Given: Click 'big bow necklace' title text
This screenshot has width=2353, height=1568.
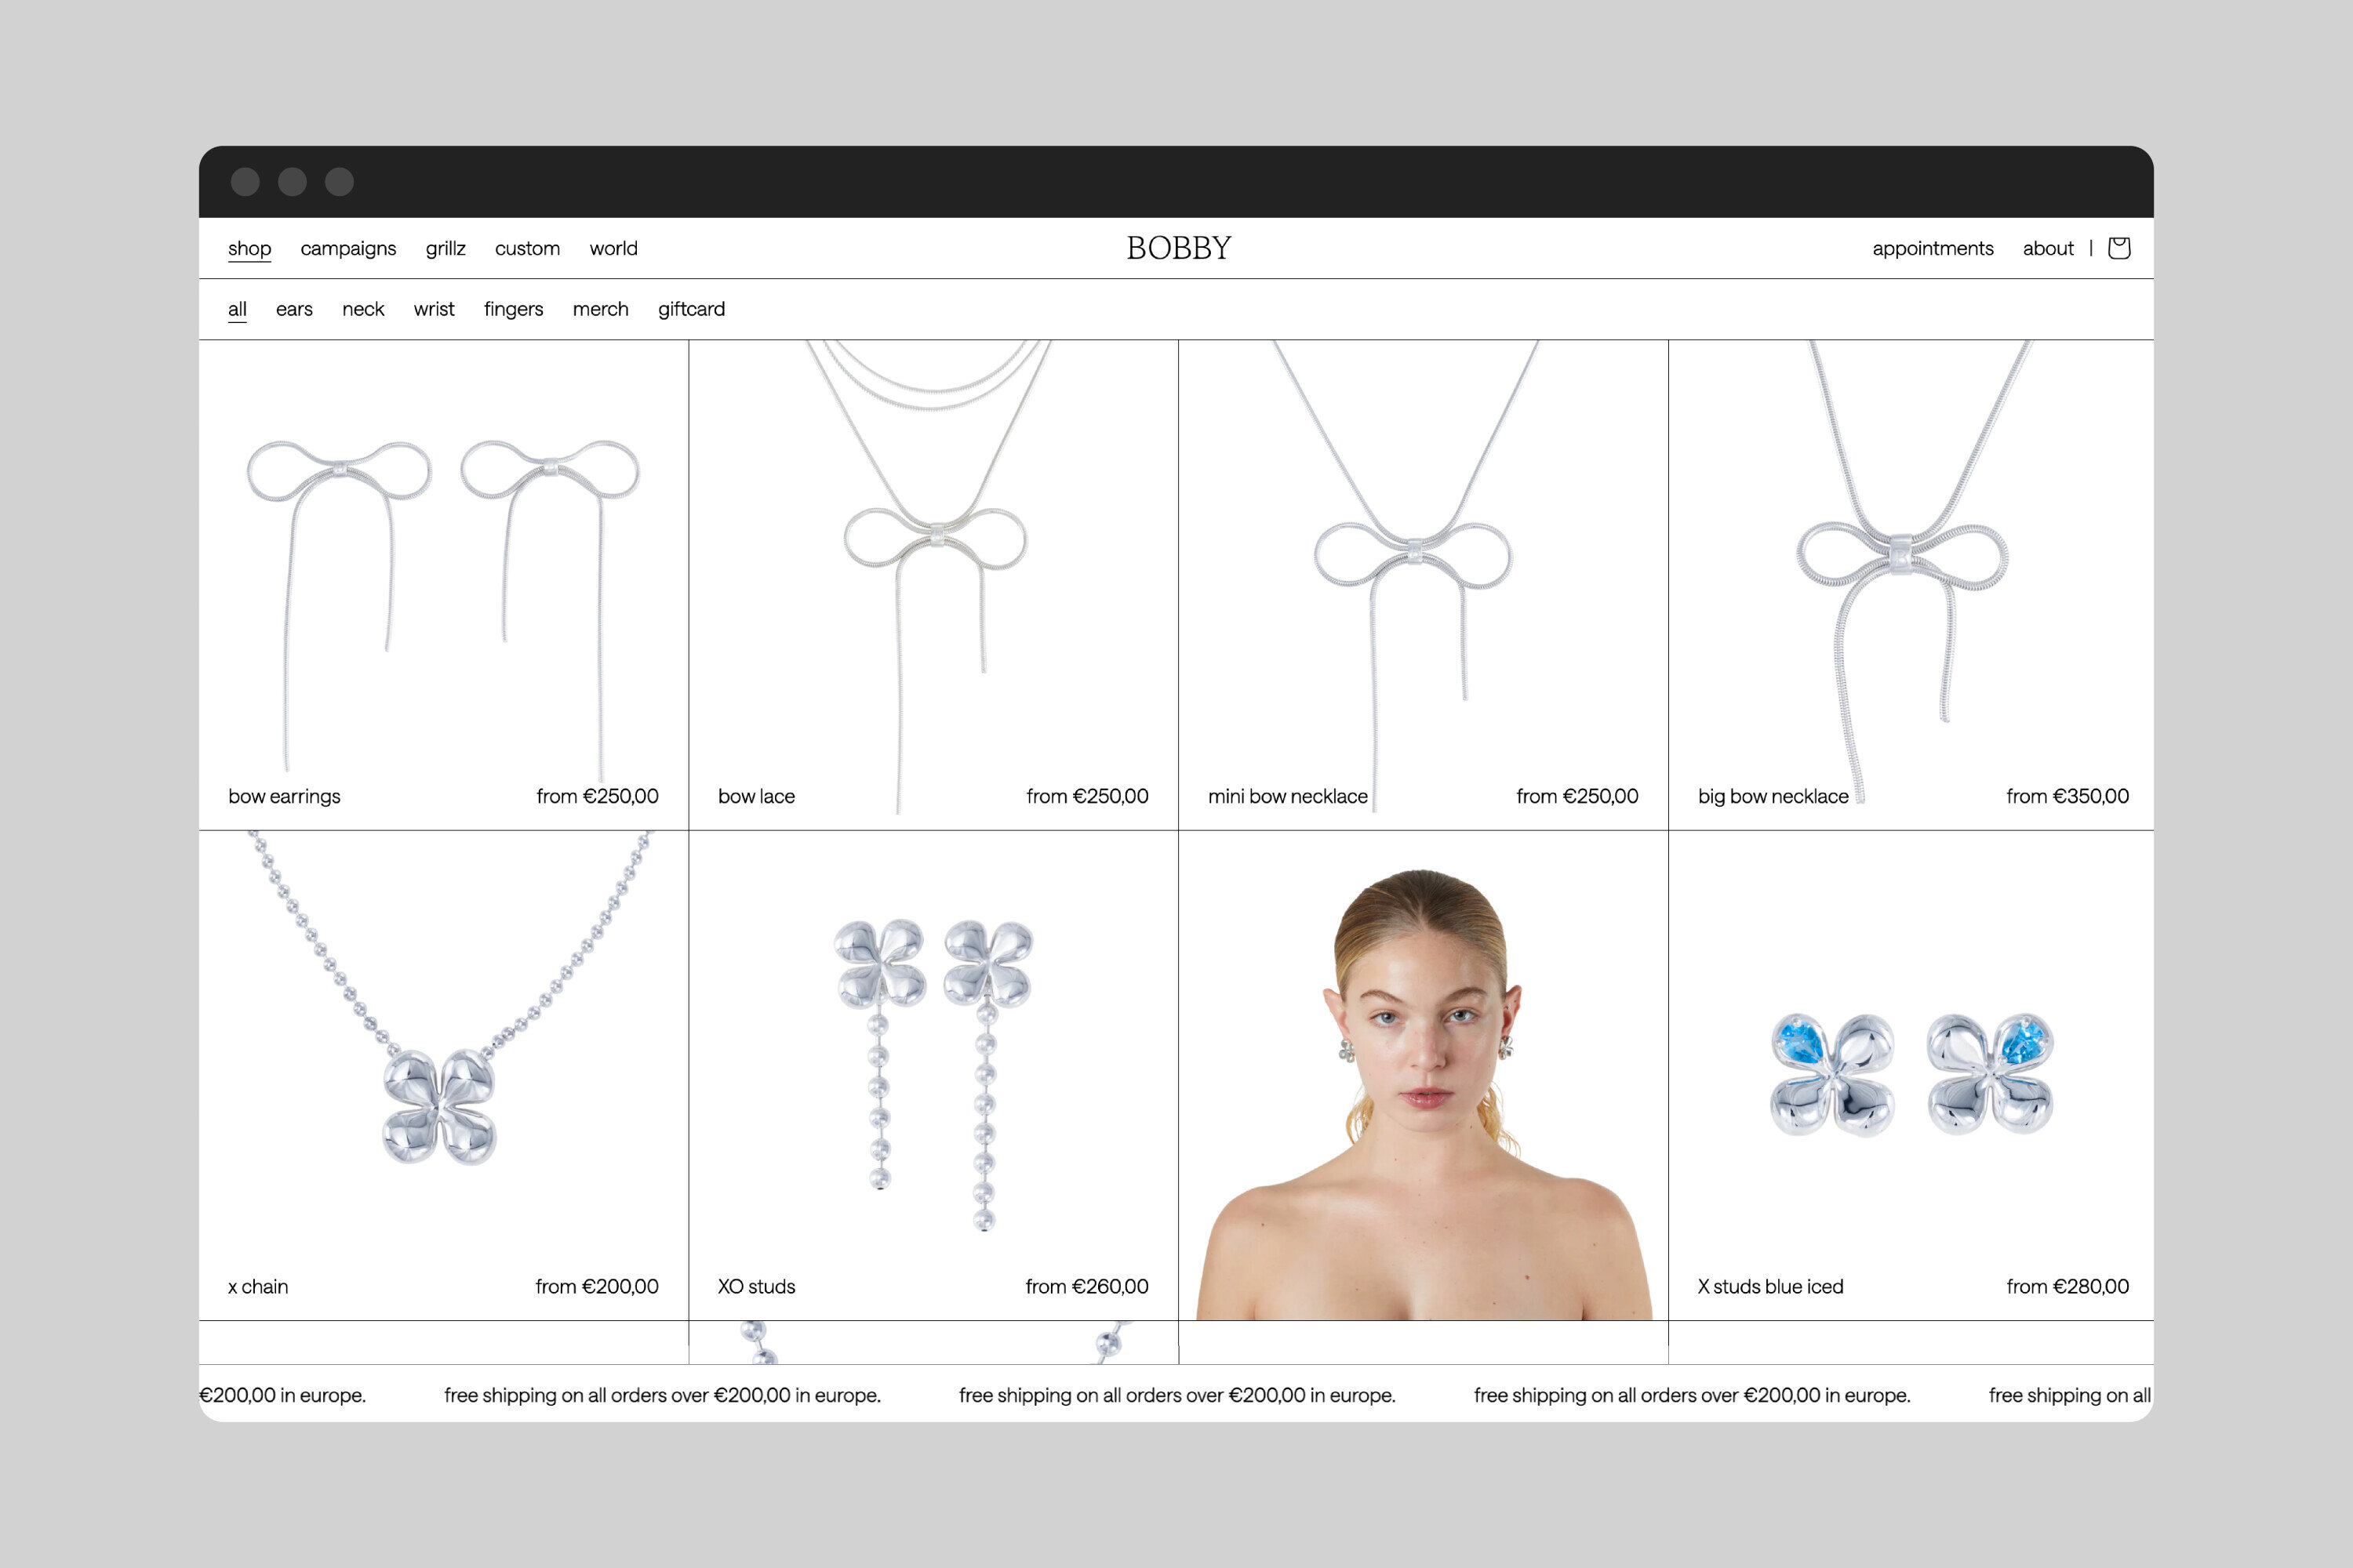Looking at the screenshot, I should point(1773,796).
